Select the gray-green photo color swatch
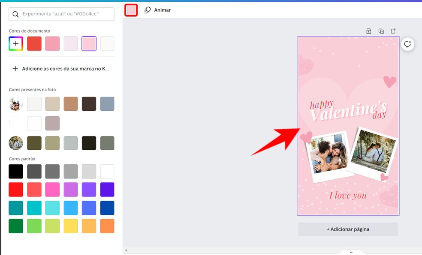Image resolution: width=422 pixels, height=255 pixels. 107,143
